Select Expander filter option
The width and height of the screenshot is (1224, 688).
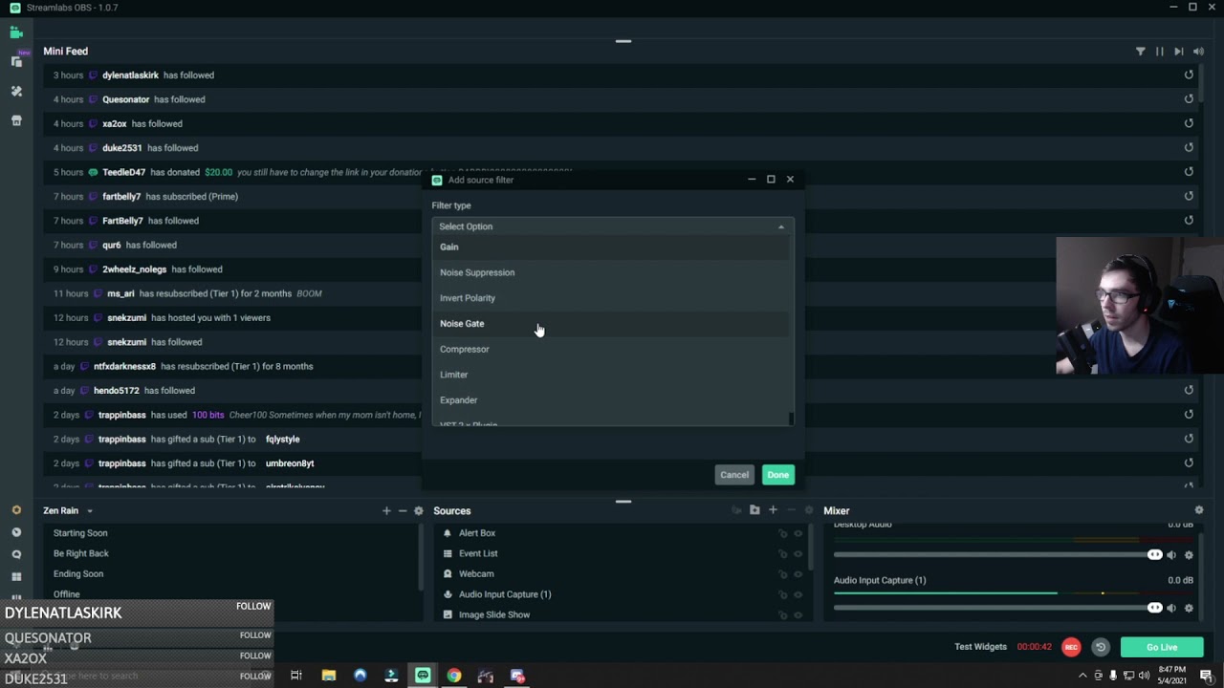pos(612,400)
